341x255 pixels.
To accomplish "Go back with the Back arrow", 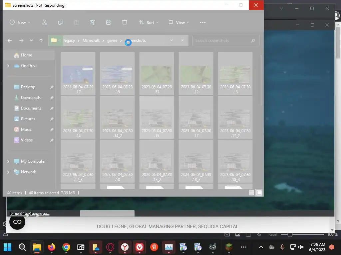I will 10,40.
